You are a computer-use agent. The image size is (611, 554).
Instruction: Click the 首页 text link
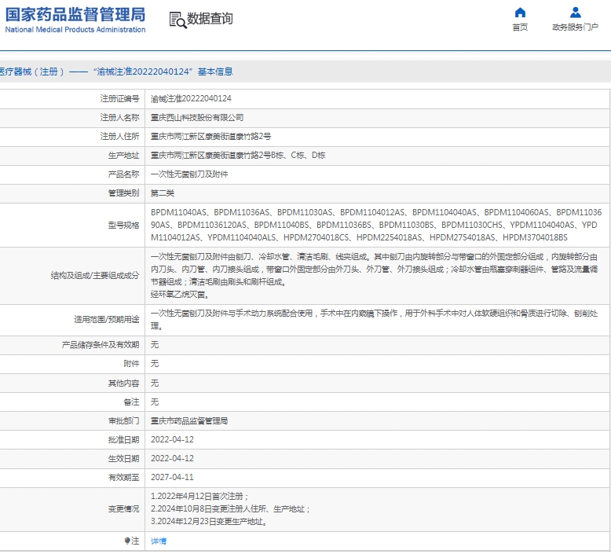tap(520, 28)
